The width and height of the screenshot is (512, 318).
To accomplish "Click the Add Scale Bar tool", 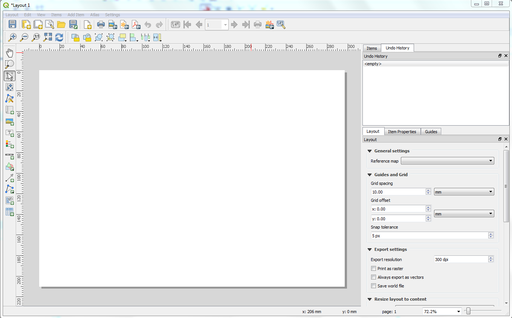I will pos(9,155).
